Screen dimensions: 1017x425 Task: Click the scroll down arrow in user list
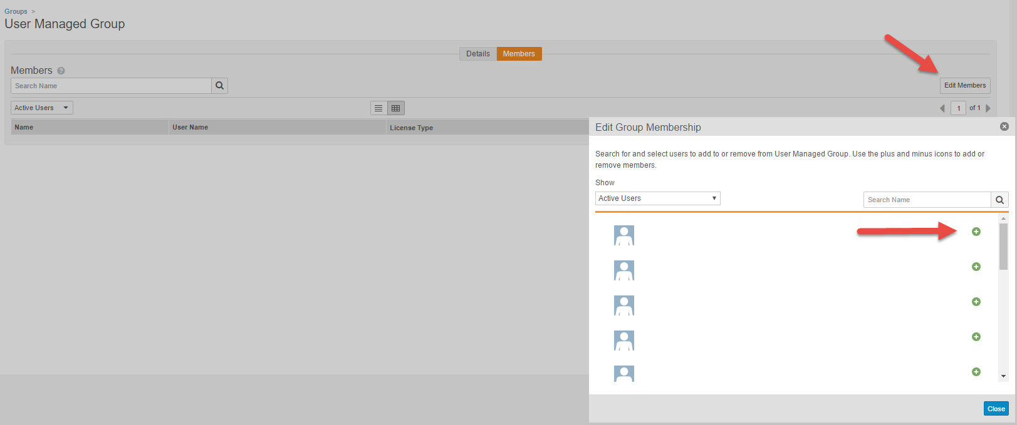(x=1003, y=376)
